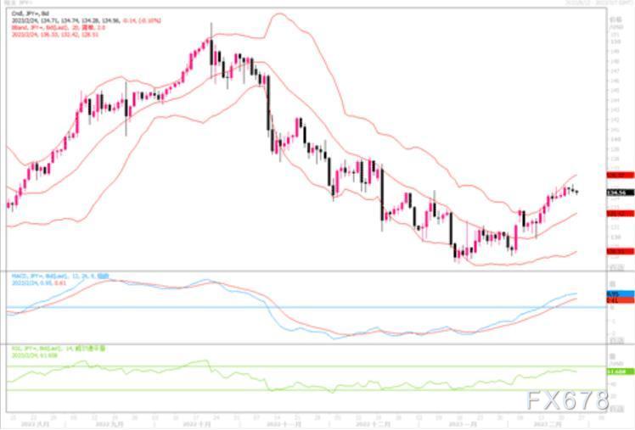Select the middle Bollinger band red price tag

[x=620, y=213]
